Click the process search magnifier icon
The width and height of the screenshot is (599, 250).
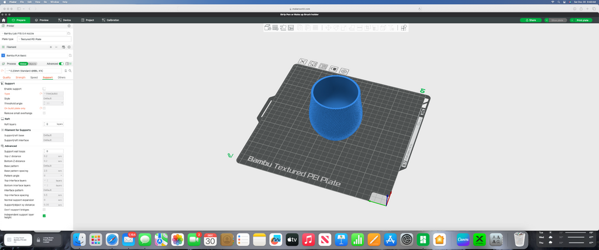(x=70, y=71)
